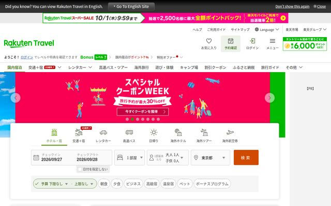The height and width of the screenshot is (206, 331).
Task: Toggle the ボーナスプログラム filter chip
Action: (212, 184)
